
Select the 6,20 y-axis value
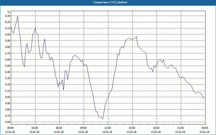coord(7,22)
